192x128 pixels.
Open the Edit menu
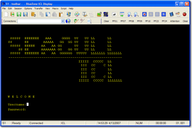click(x=10, y=8)
